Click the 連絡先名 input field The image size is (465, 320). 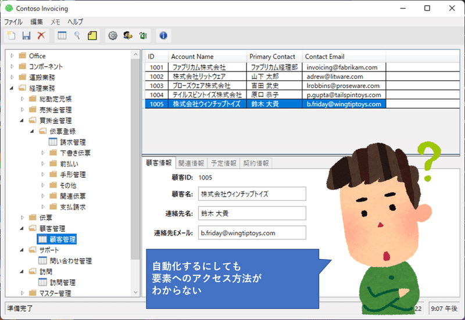pyautogui.click(x=252, y=213)
